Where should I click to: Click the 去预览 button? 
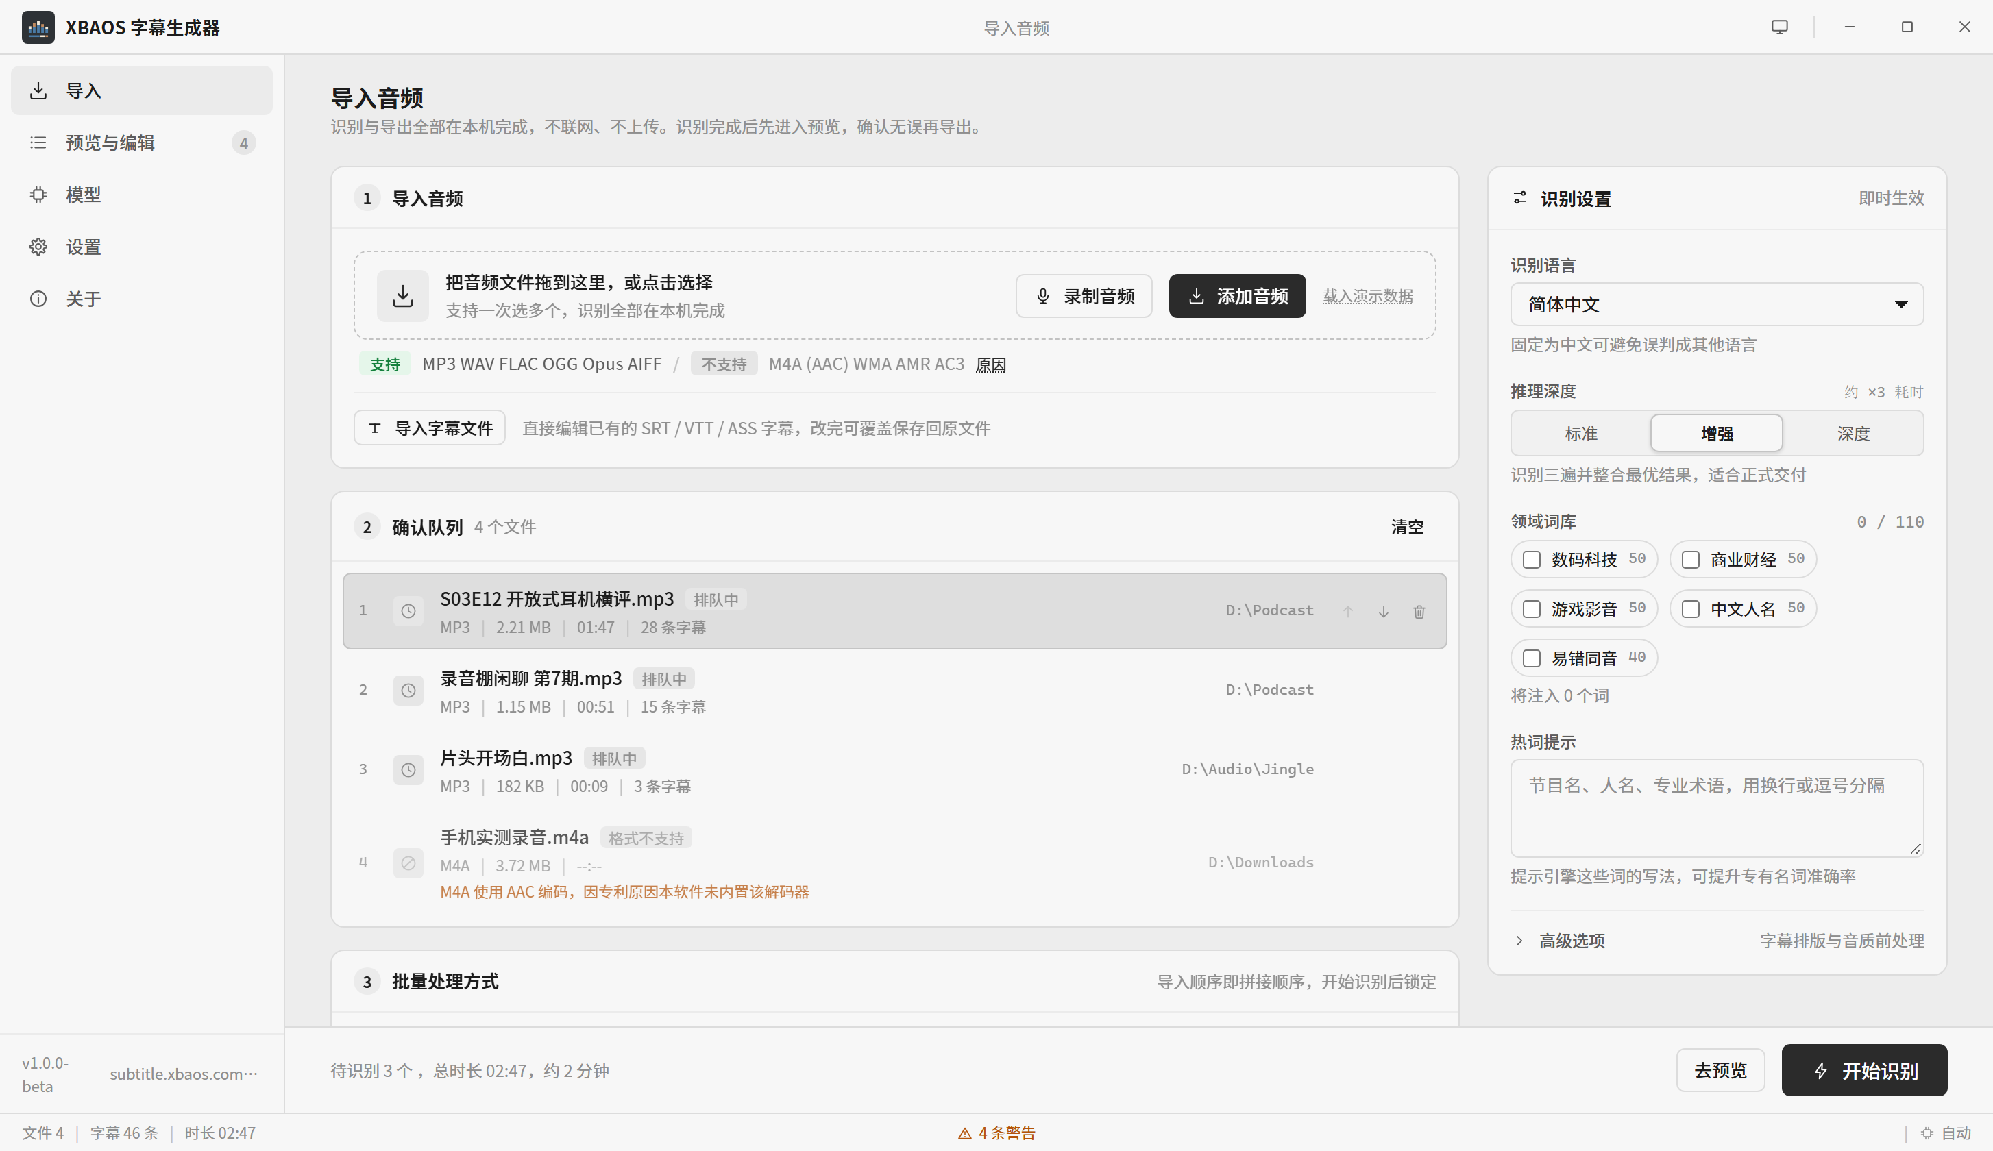click(x=1720, y=1070)
